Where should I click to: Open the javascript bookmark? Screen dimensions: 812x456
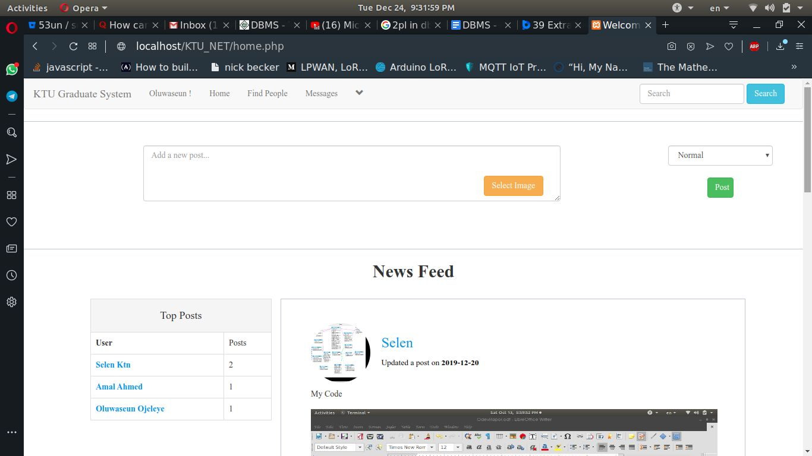pyautogui.click(x=70, y=67)
